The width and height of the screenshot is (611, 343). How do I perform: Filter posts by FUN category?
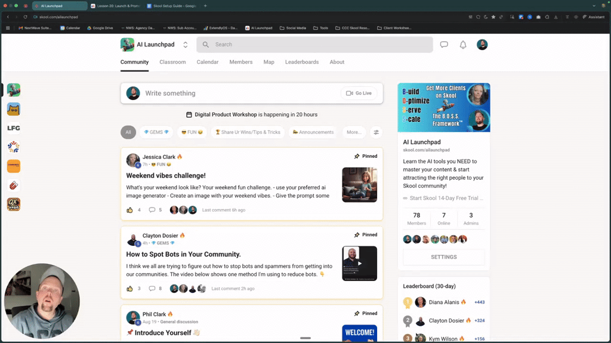192,132
